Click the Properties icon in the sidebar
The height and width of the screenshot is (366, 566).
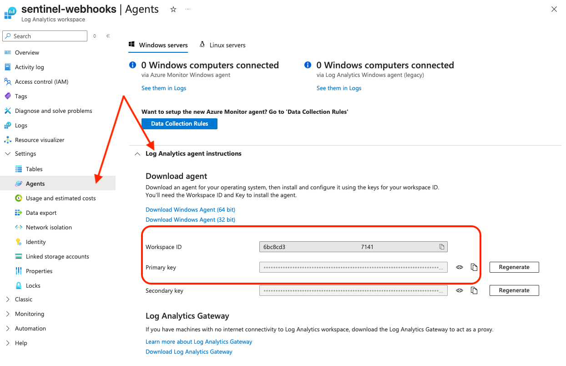[19, 271]
